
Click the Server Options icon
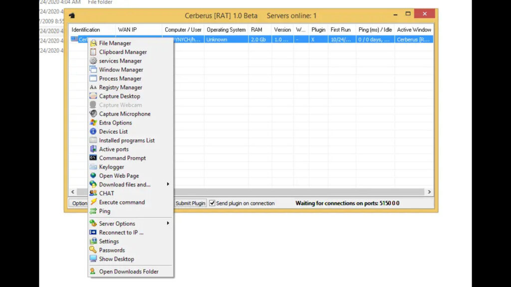93,223
